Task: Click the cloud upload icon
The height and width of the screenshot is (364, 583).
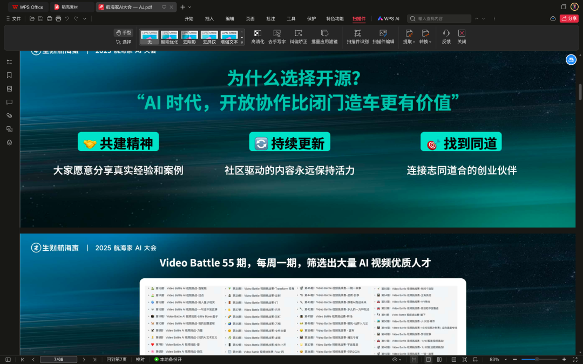Action: pyautogui.click(x=553, y=18)
